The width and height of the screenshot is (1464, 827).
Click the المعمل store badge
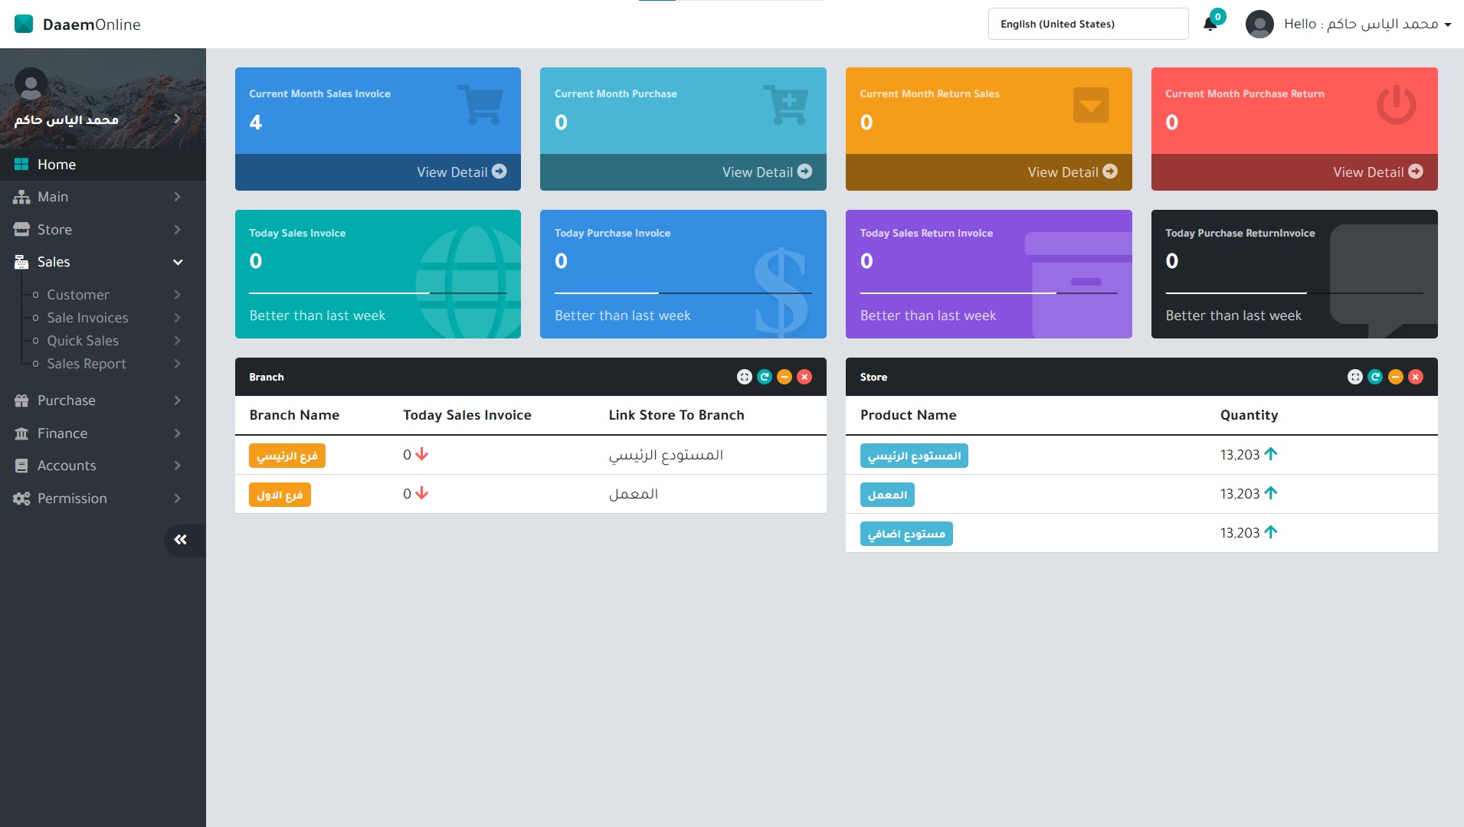click(886, 495)
